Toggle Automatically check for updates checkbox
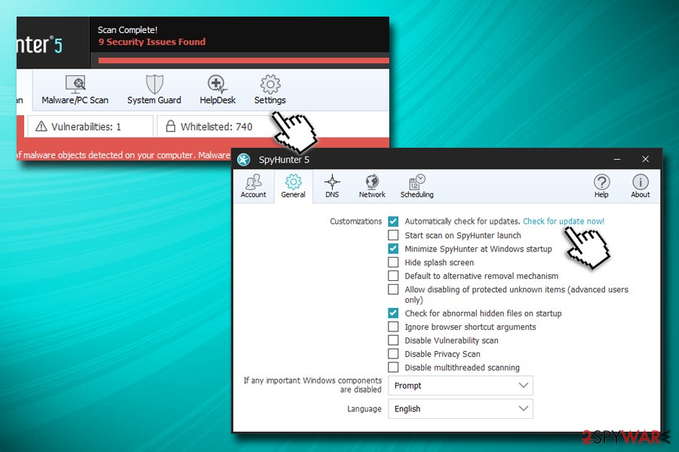 393,221
